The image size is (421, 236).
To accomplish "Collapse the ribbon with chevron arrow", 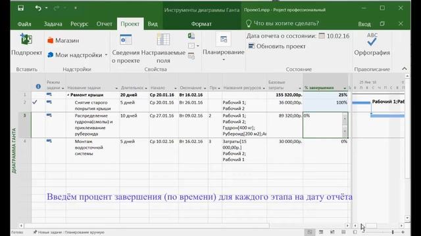I will [x=405, y=69].
